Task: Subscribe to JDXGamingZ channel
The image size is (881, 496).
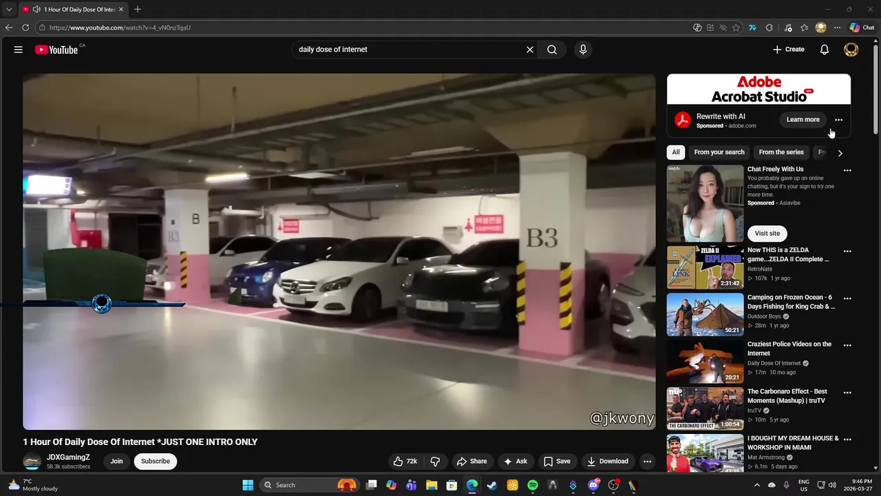Action: tap(156, 462)
